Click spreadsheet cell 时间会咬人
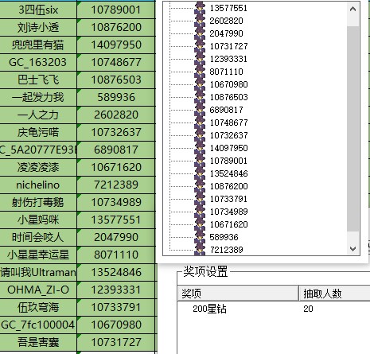 tap(38, 237)
